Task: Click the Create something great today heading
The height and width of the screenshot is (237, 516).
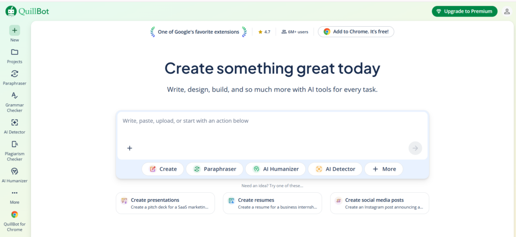Action: [273, 68]
